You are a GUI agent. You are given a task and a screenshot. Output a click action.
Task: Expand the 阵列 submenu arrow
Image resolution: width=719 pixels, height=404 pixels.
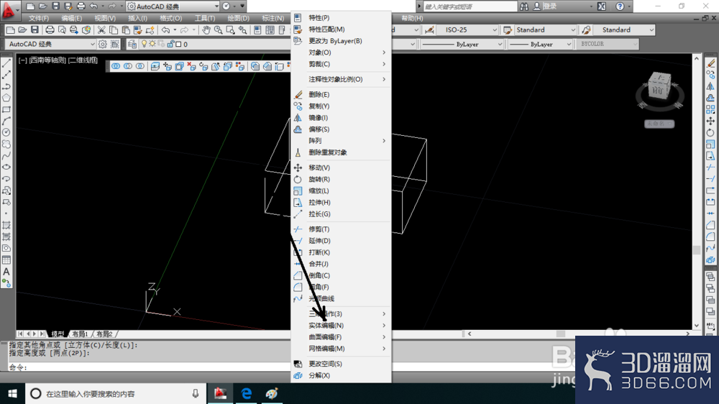(384, 141)
